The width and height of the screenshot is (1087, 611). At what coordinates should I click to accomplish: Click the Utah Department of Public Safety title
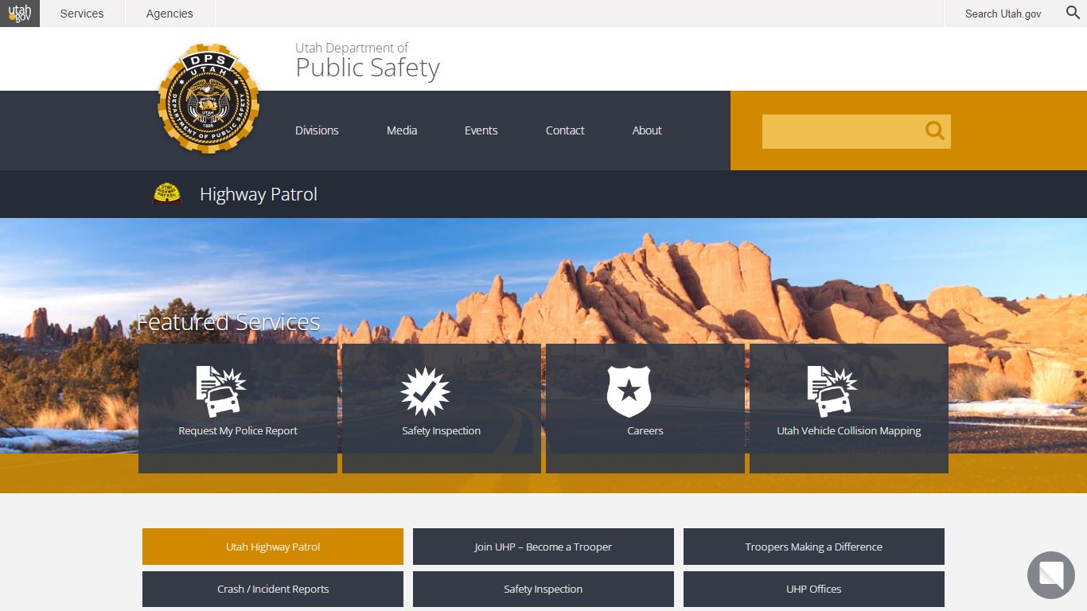click(368, 61)
